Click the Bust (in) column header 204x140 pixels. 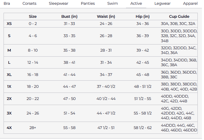click(69, 17)
